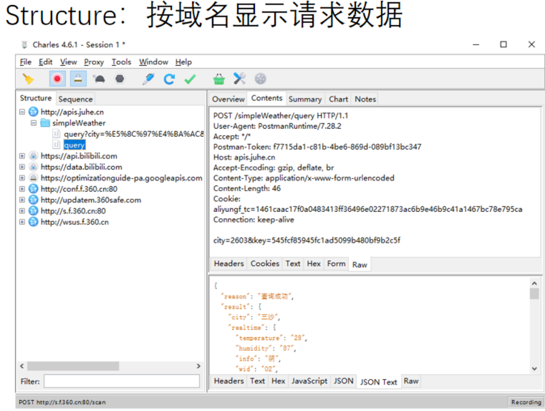Open the request Headers tab
Image resolution: width=545 pixels, height=411 pixels.
coord(229,264)
